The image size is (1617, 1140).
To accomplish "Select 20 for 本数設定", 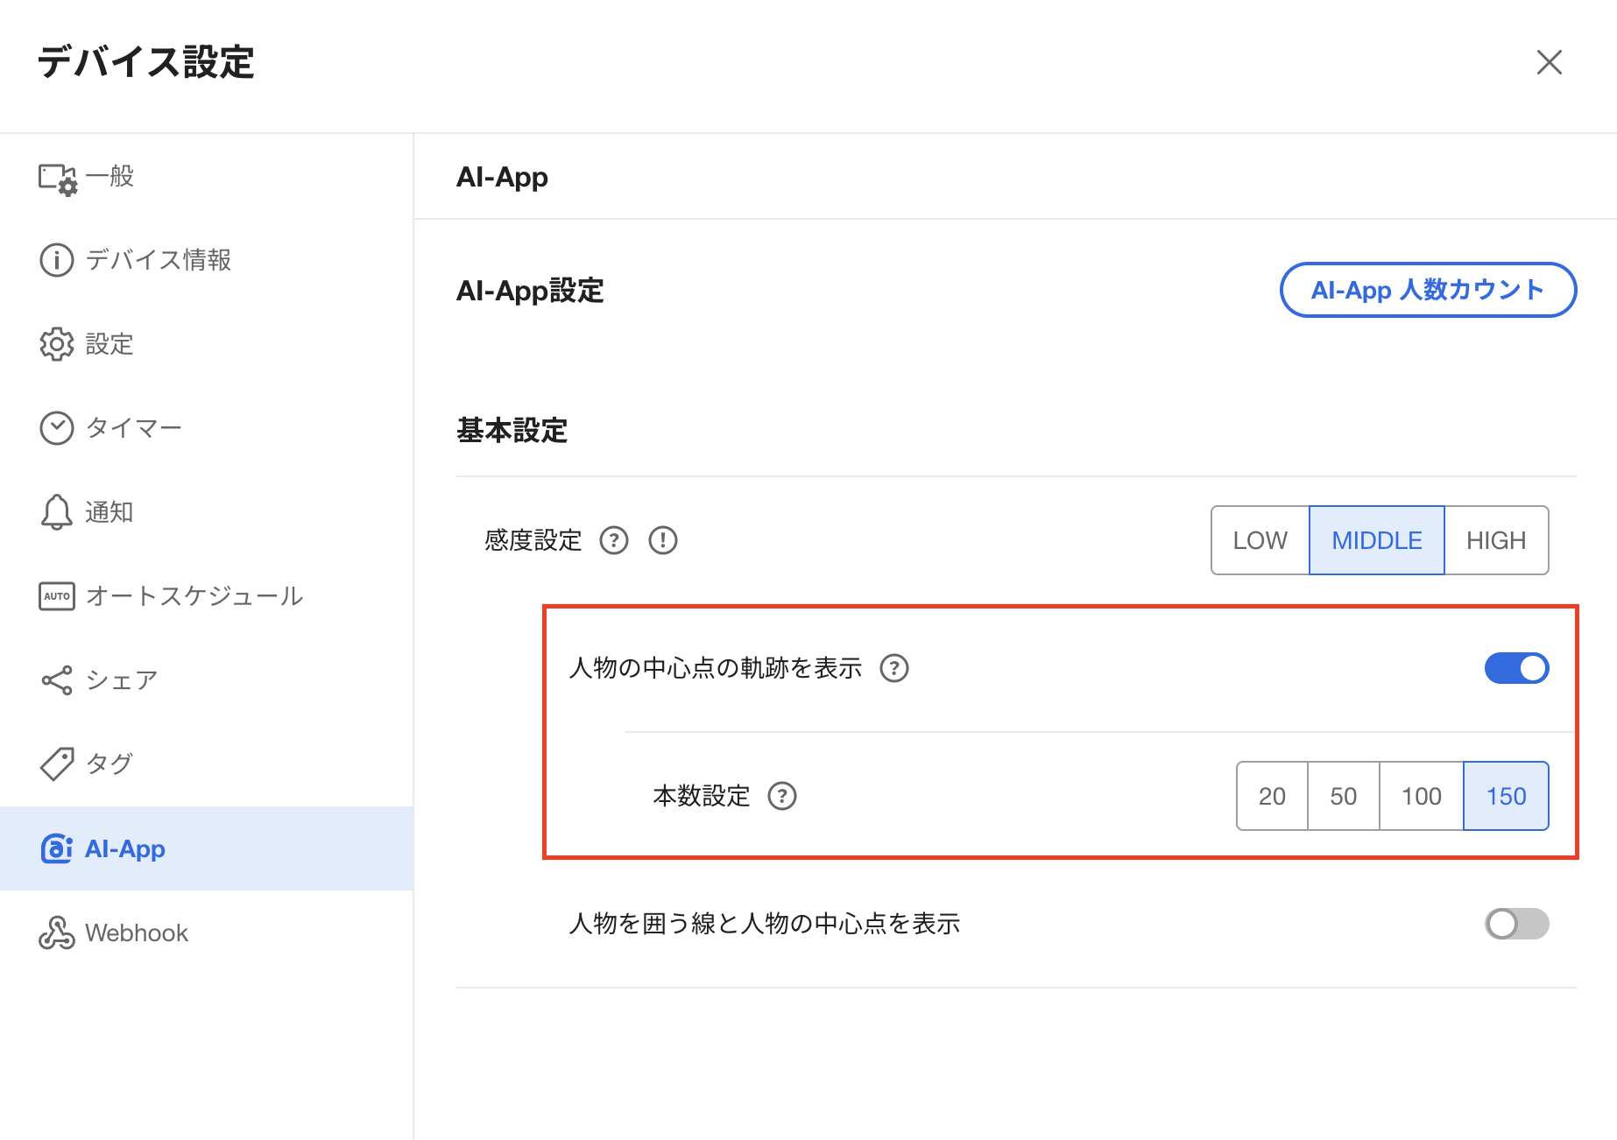I will click(1272, 796).
